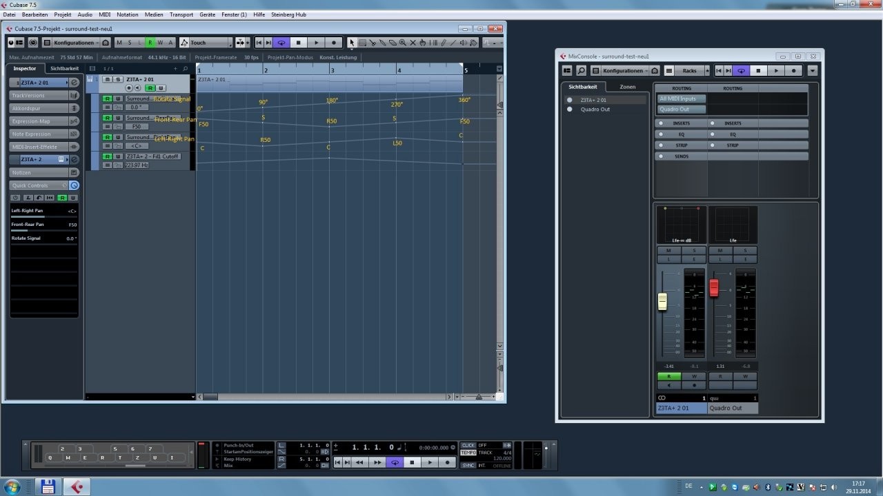Open Bearbeiten menu
Image resolution: width=883 pixels, height=496 pixels.
click(35, 14)
